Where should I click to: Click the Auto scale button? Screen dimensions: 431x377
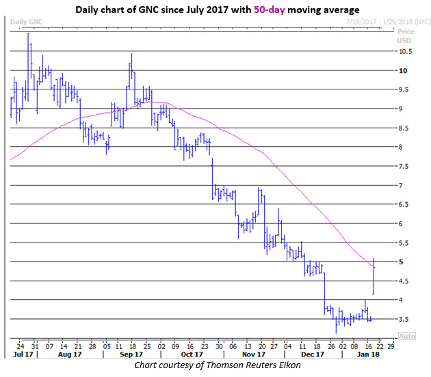(x=407, y=336)
